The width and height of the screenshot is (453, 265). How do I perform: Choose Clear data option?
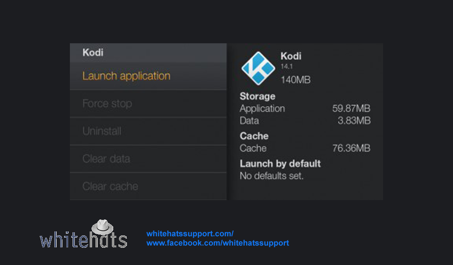[x=148, y=159]
